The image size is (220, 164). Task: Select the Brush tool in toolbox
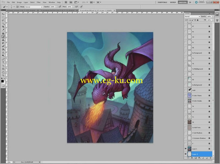click(3, 37)
